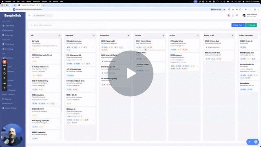This screenshot has width=261, height=147.
Task: Open the 777 Lucky Drive card
Action: click(184, 45)
